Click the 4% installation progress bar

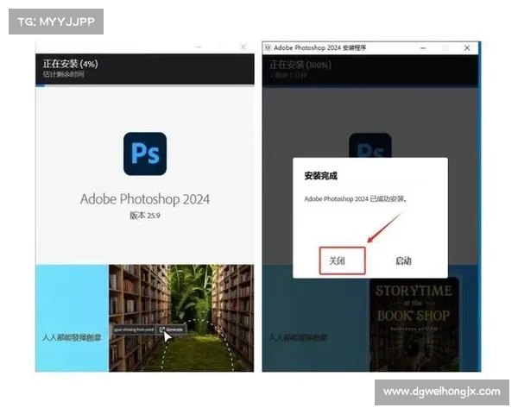(x=145, y=85)
